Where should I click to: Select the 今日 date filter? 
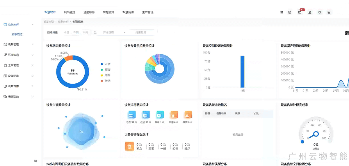coord(67,32)
